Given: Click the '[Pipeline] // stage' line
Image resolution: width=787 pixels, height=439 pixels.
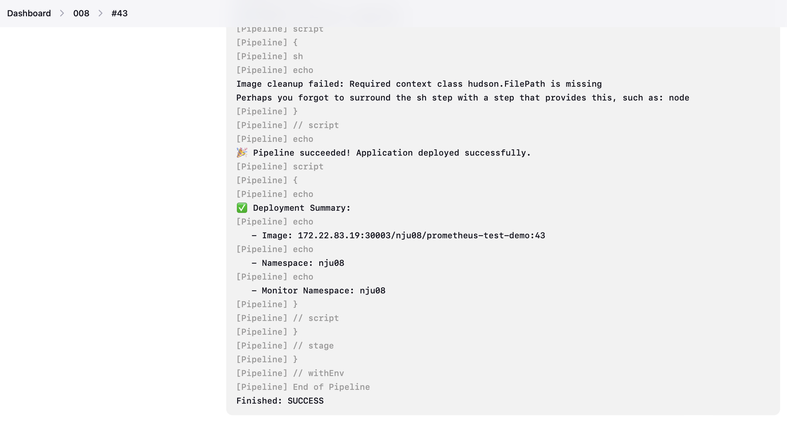Looking at the screenshot, I should click(285, 346).
